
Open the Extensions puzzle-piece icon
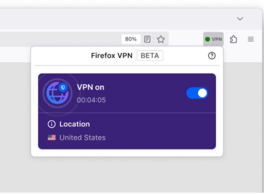click(233, 39)
